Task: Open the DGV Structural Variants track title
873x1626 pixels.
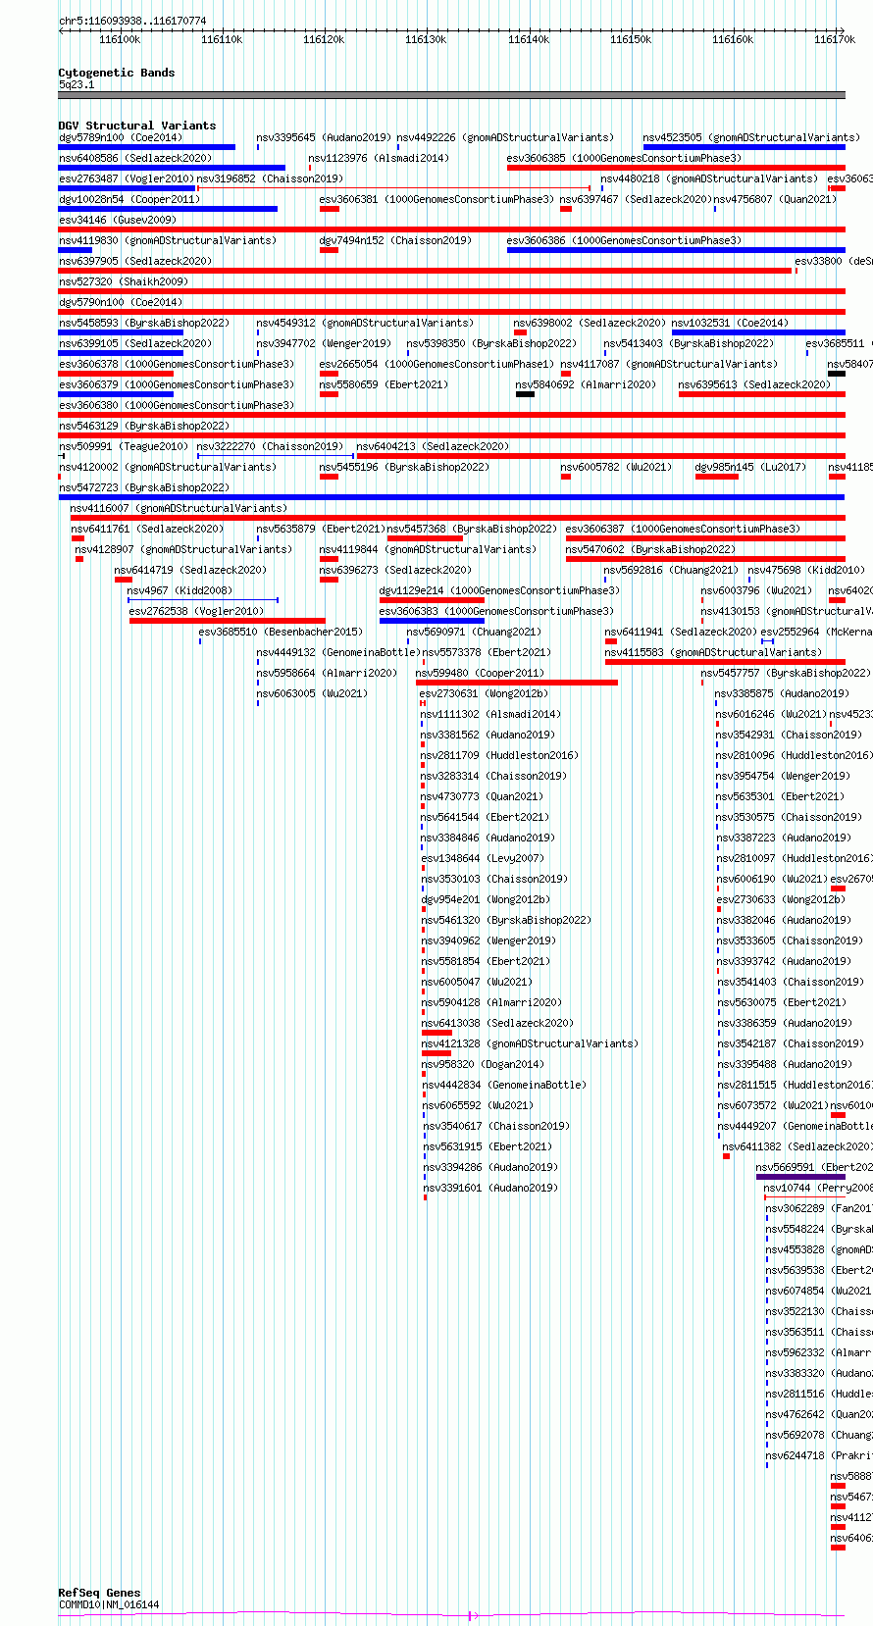Action: [x=136, y=126]
